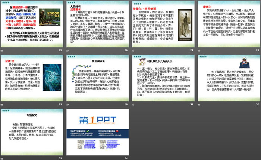
Task: Click slide number 32 label
Action: tap(258, 104)
